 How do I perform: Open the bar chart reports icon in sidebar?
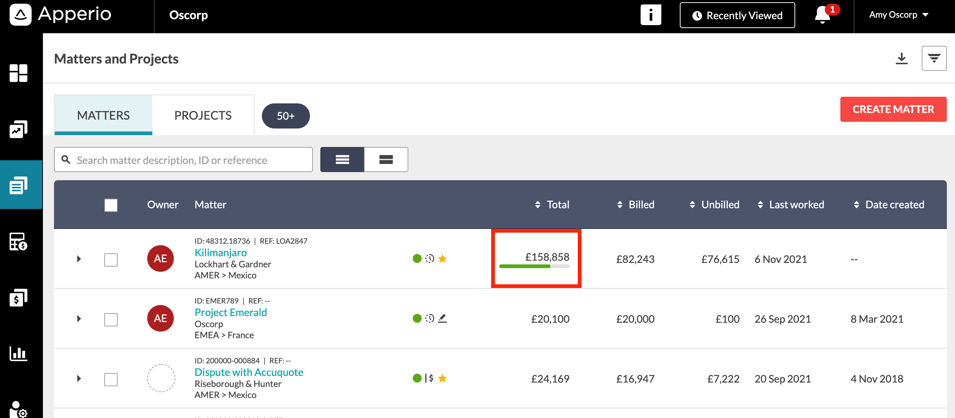(x=18, y=354)
